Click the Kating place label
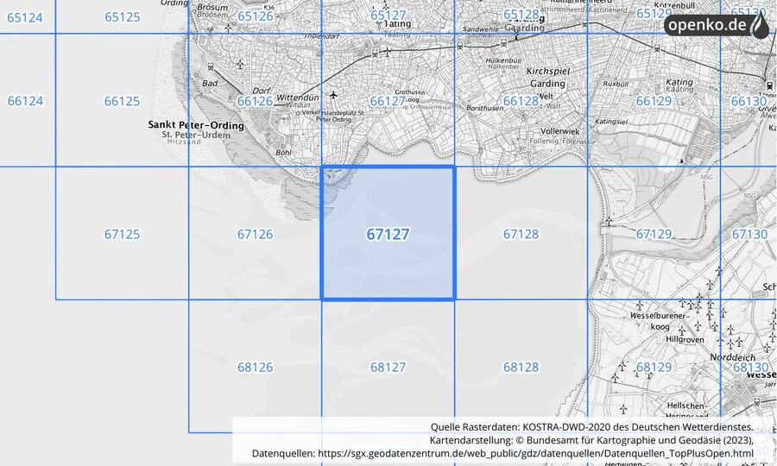 [679, 82]
